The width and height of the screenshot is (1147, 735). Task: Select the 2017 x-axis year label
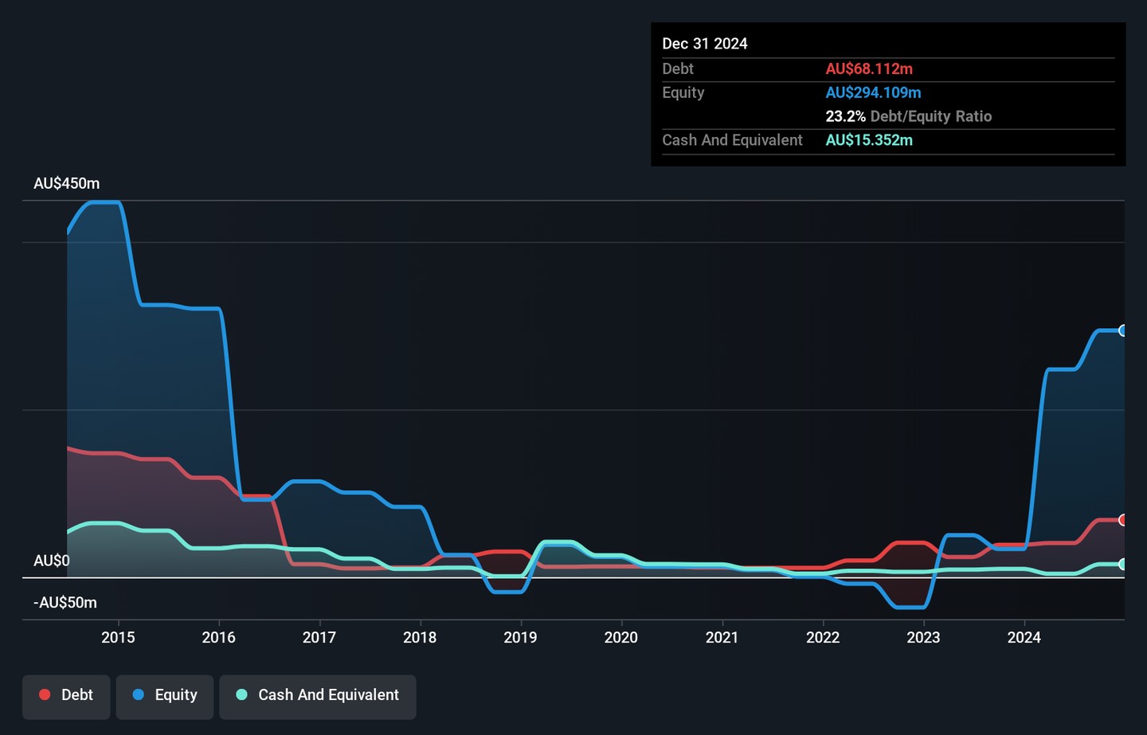(x=319, y=638)
